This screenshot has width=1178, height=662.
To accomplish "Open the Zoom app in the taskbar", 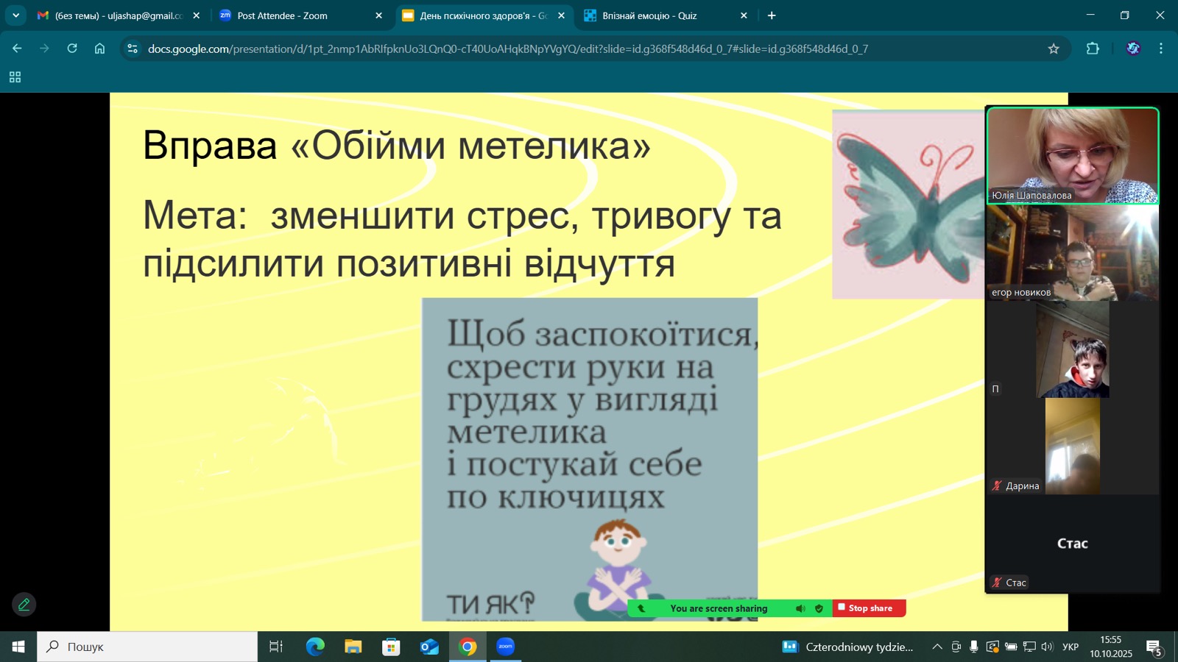I will coord(505,647).
